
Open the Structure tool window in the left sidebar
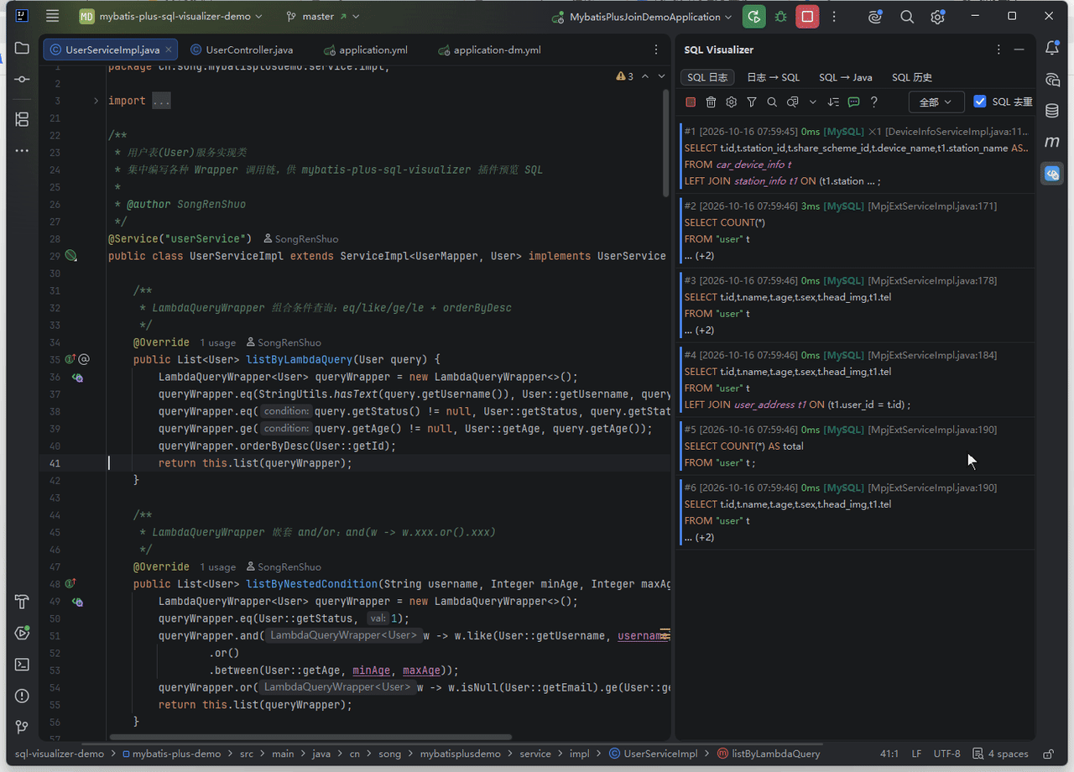22,119
